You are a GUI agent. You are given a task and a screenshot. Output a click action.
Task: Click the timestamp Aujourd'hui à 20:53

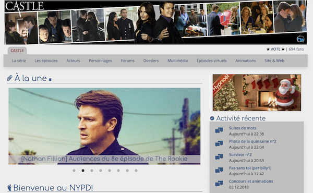[x=246, y=161]
